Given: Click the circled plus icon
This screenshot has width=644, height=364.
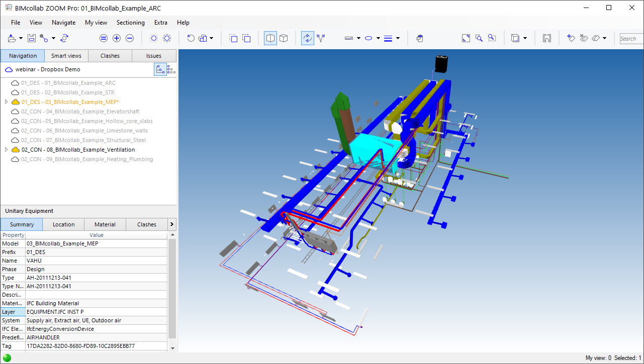Looking at the screenshot, I should pos(117,38).
